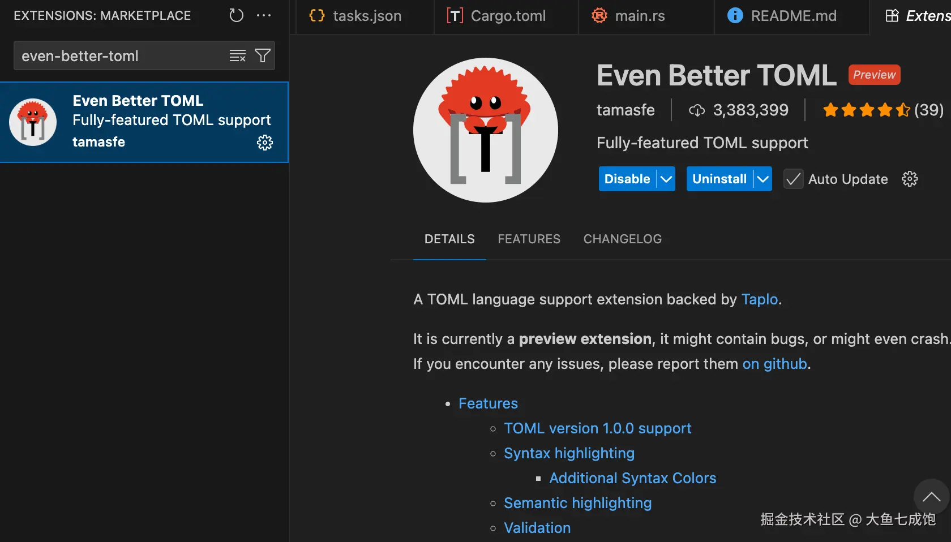This screenshot has width=951, height=542.
Task: Switch to the main.rs editor tab
Action: click(646, 16)
